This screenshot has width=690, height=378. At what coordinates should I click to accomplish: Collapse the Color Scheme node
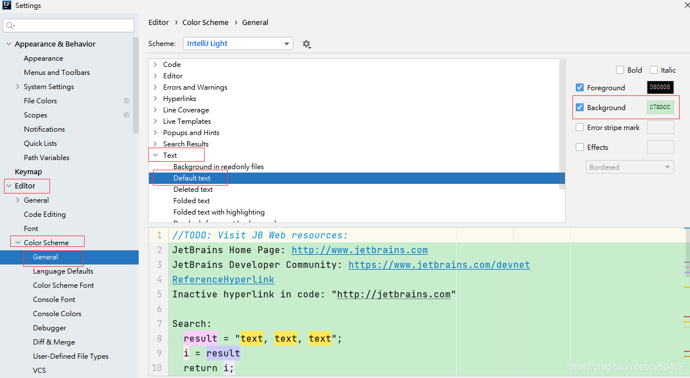(18, 242)
